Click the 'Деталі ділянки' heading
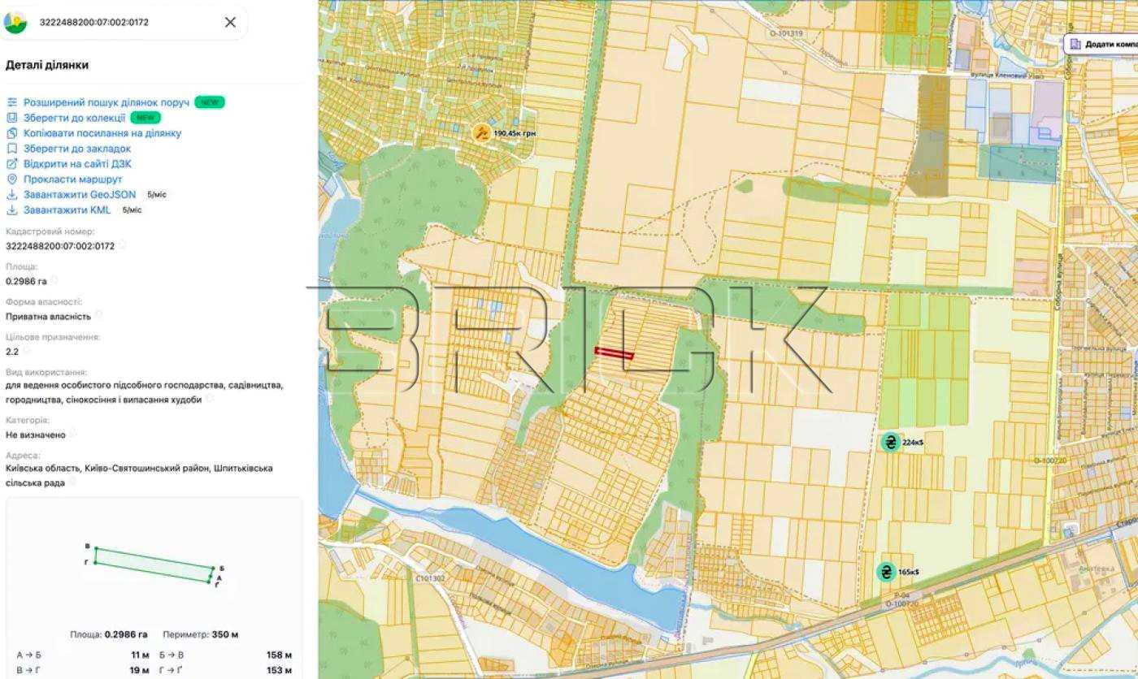The height and width of the screenshot is (679, 1138). point(47,65)
